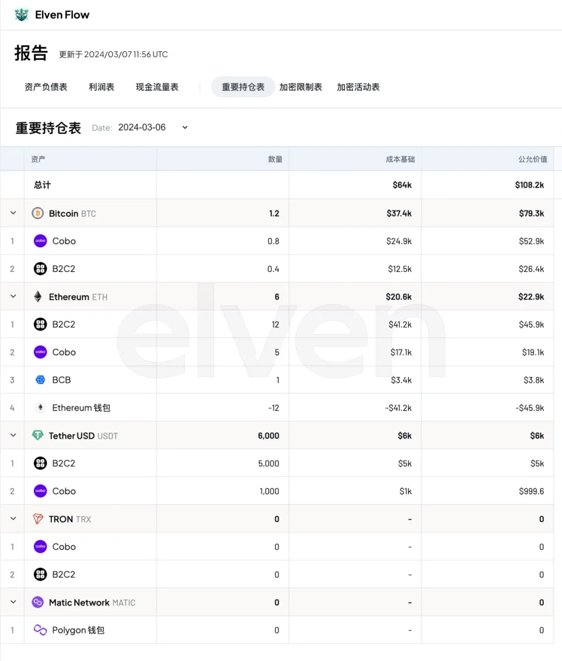562x661 pixels.
Task: Collapse the Tether USD row group
Action: tap(13, 435)
